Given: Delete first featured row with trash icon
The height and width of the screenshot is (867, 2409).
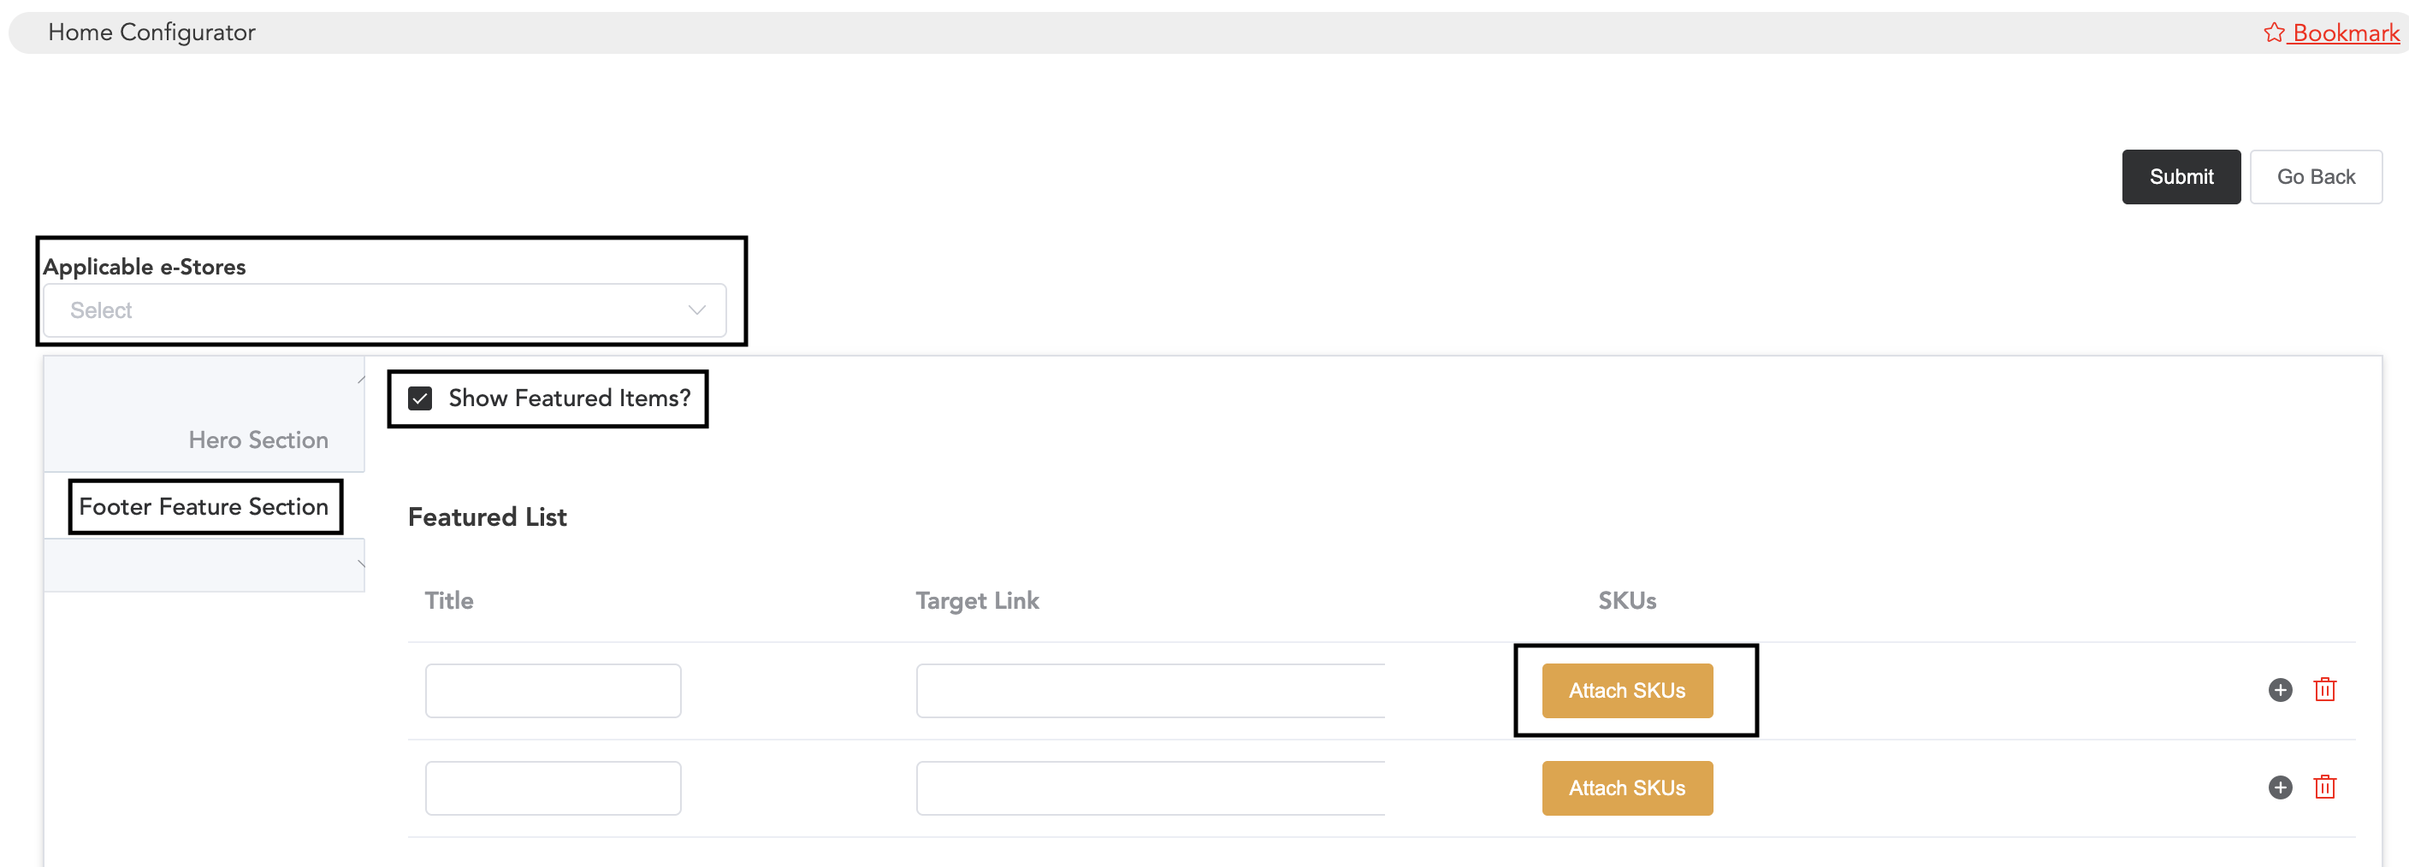Looking at the screenshot, I should pyautogui.click(x=2325, y=689).
